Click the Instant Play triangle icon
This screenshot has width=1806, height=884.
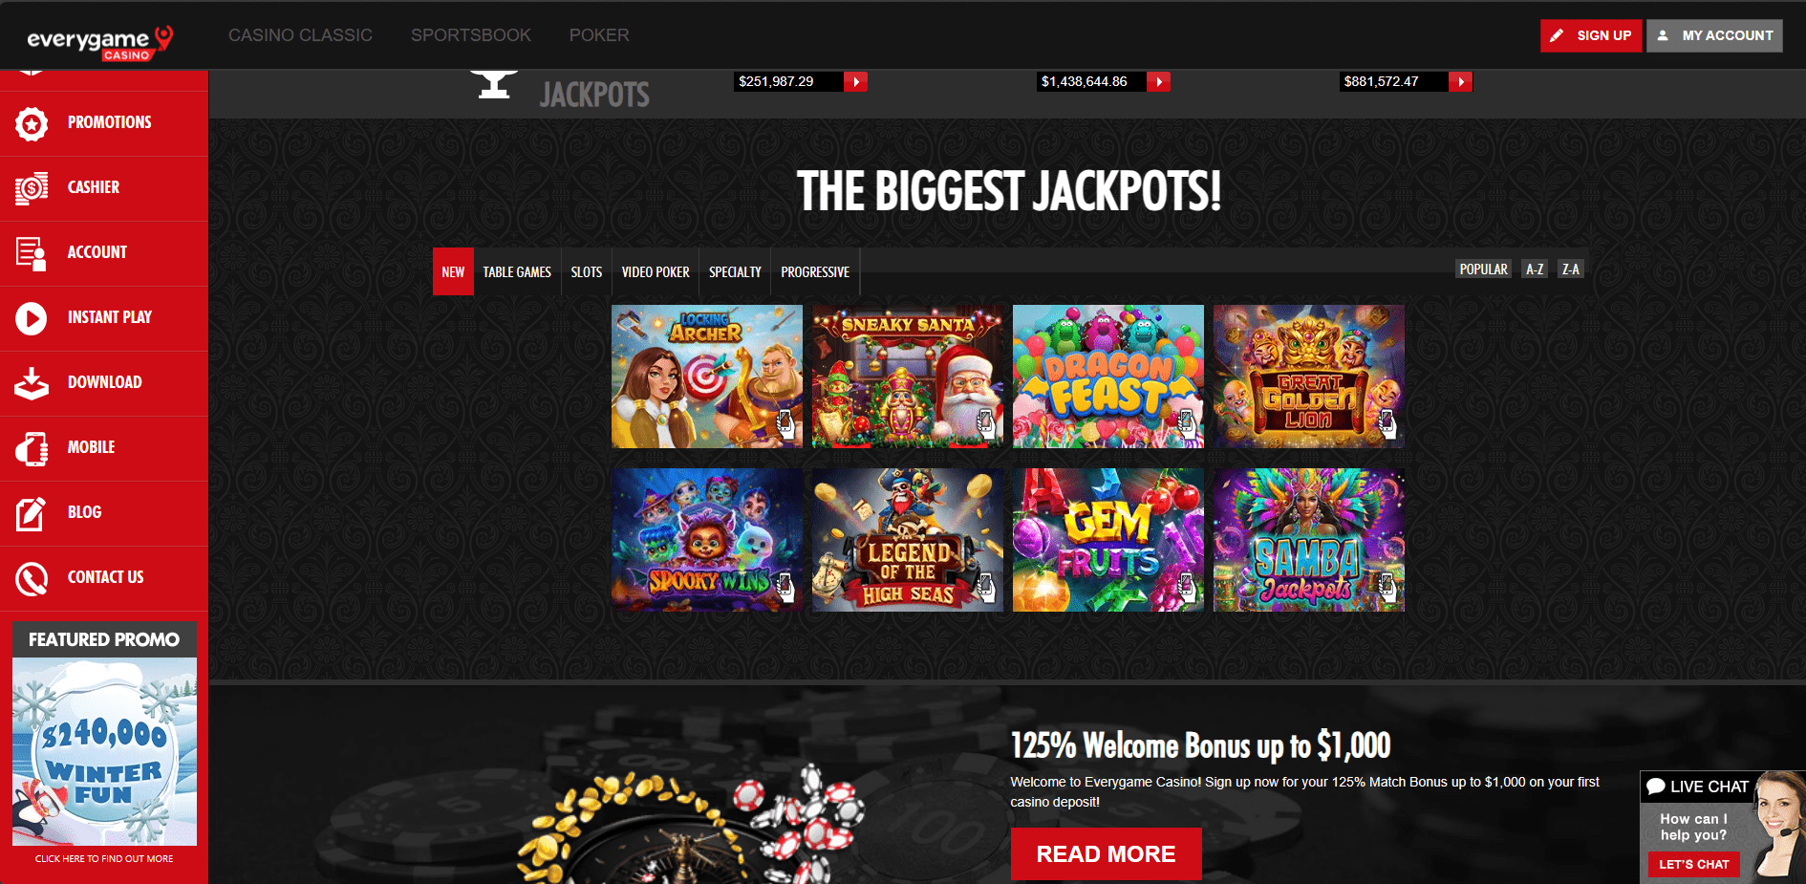point(32,318)
